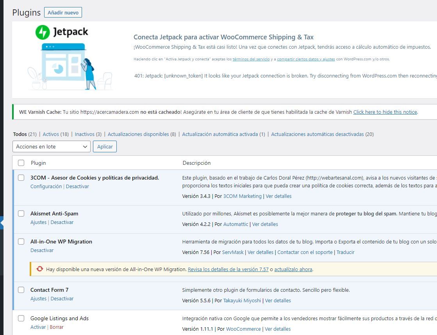
Task: Click the Plugin column header
Action: tap(38, 163)
